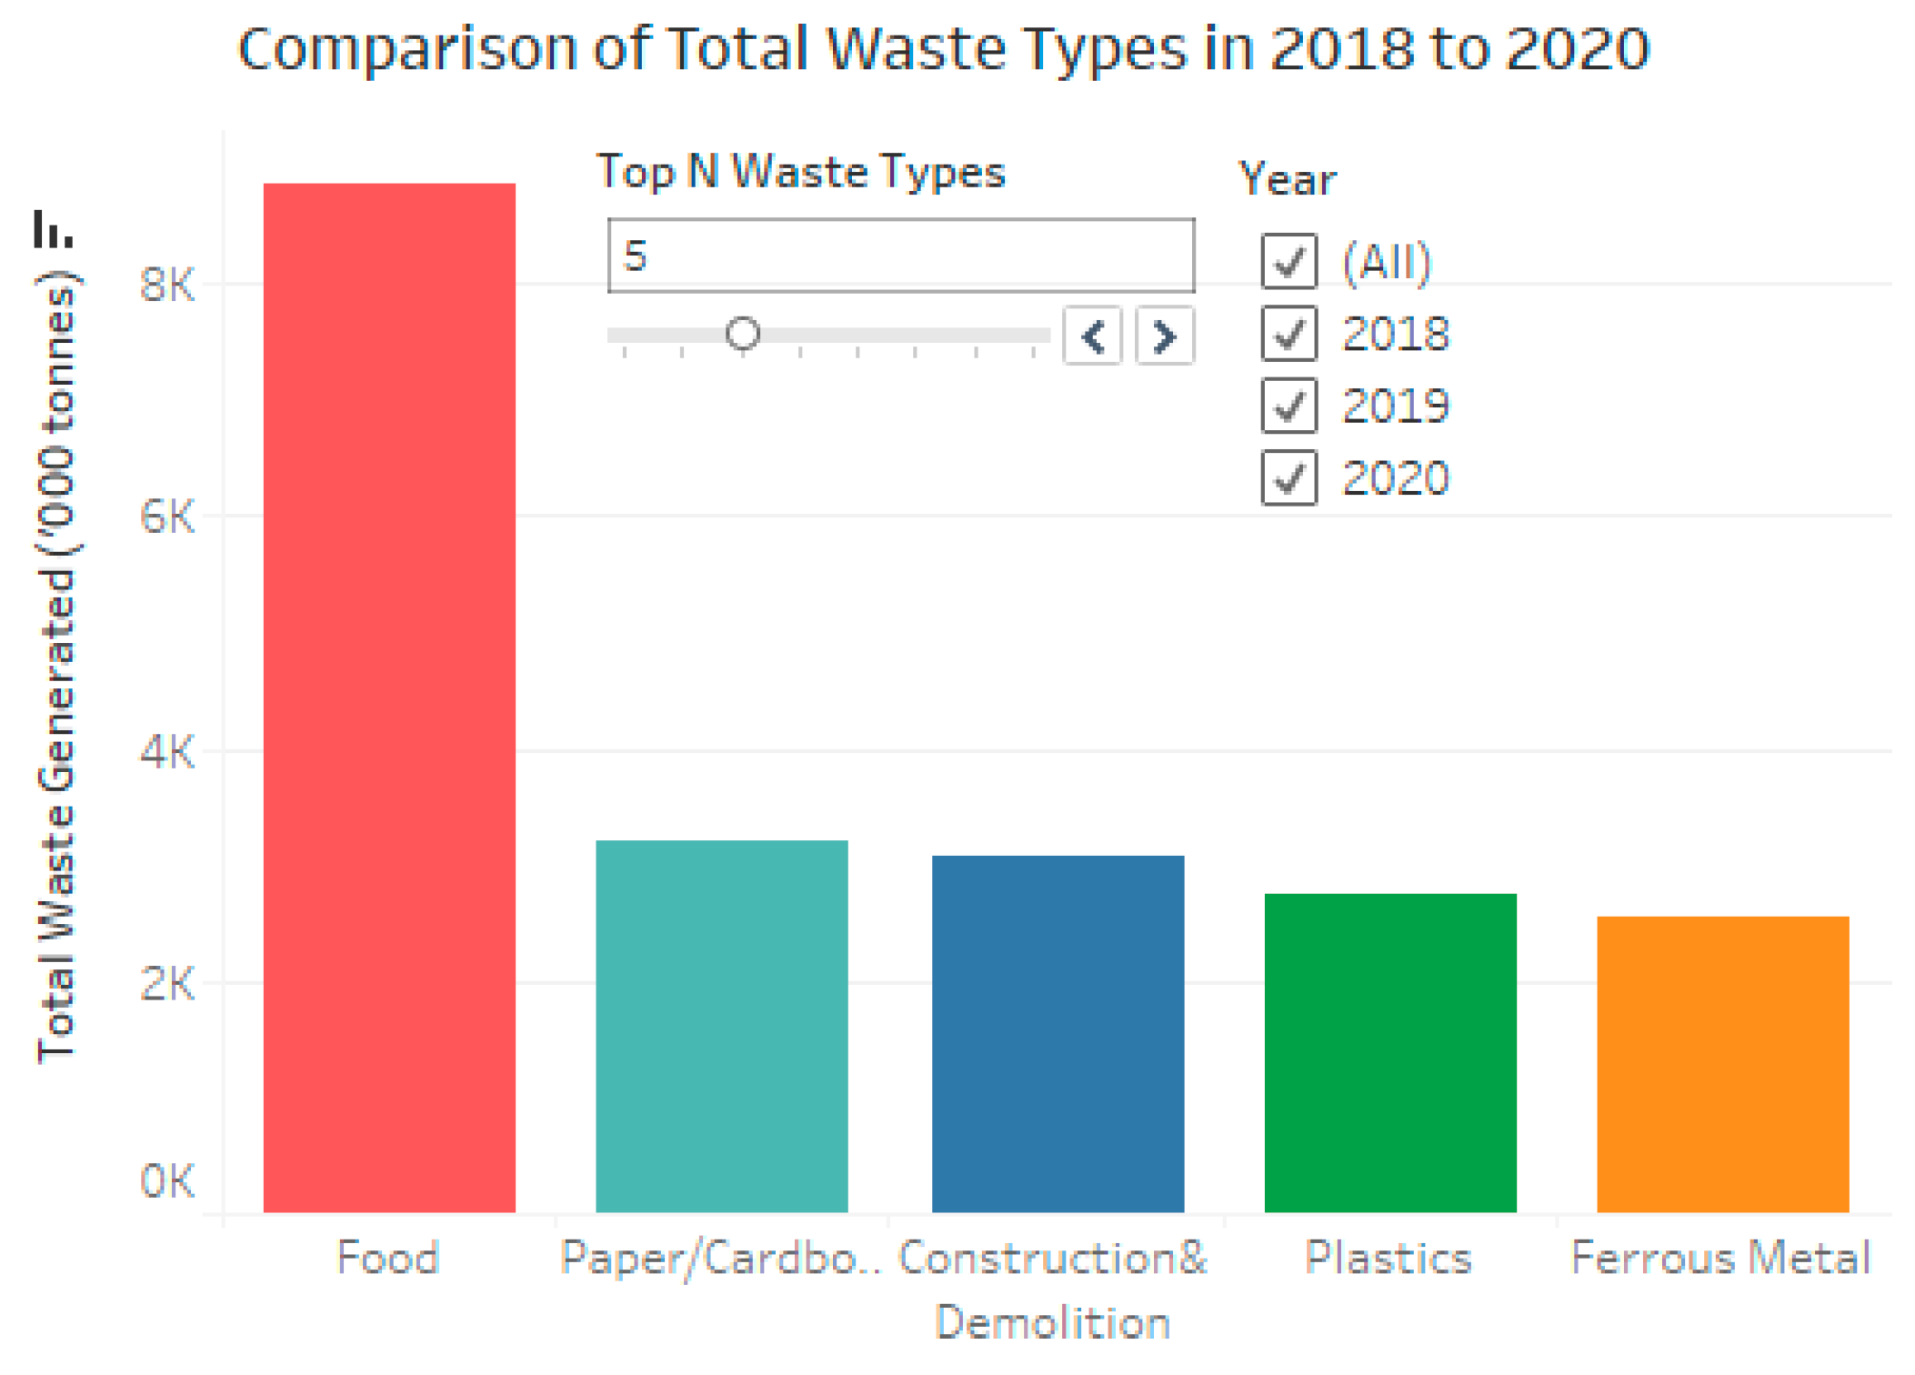Click the sort descending icon on axis
Screen dimensions: 1915x1375
click(53, 229)
